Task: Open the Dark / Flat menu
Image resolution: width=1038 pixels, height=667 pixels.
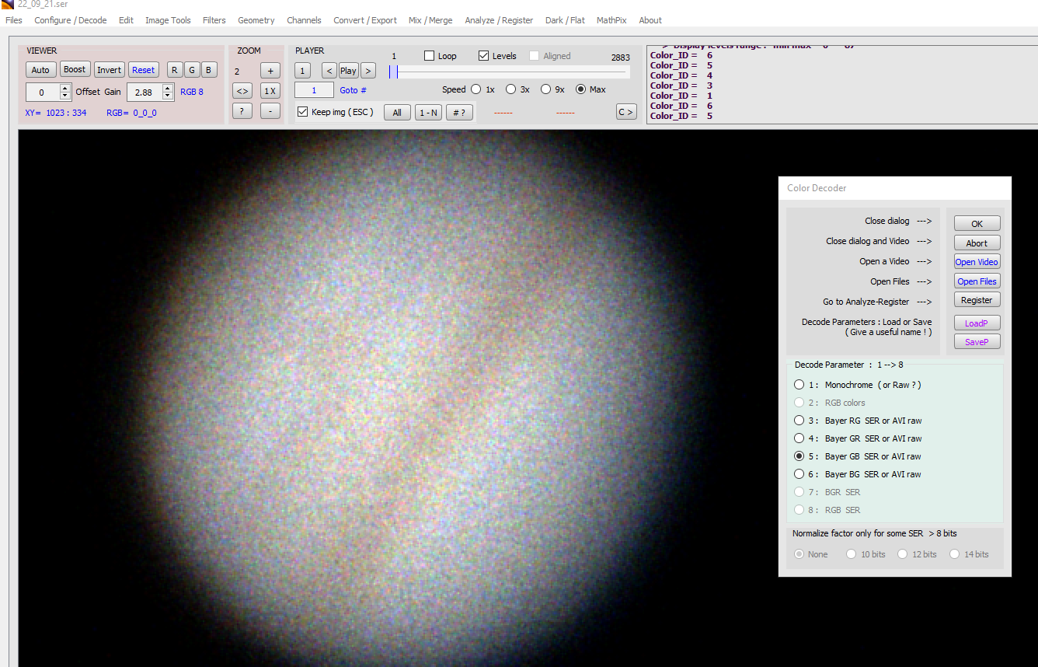Action: coord(565,20)
